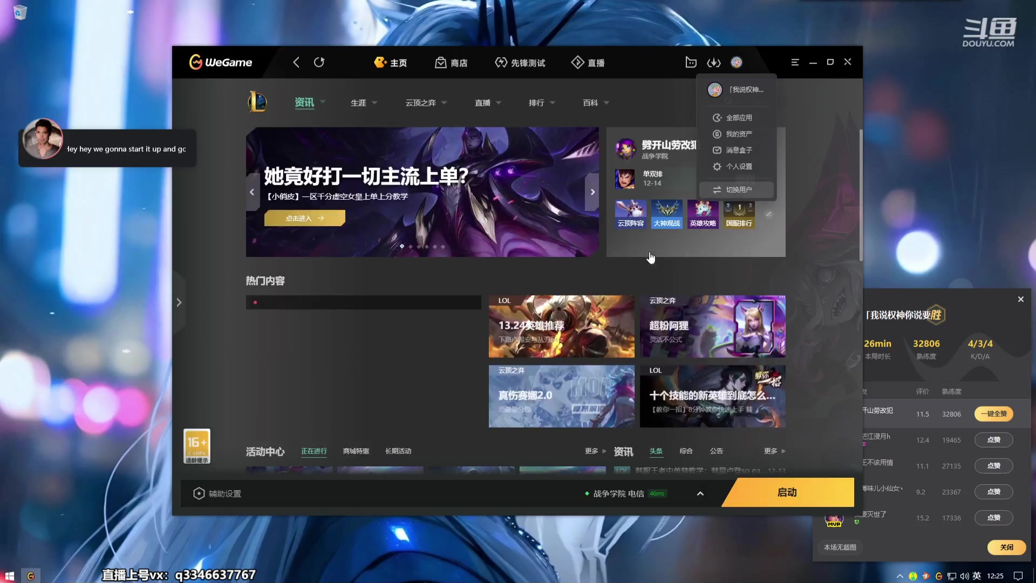Open the download manager icon

pyautogui.click(x=713, y=63)
